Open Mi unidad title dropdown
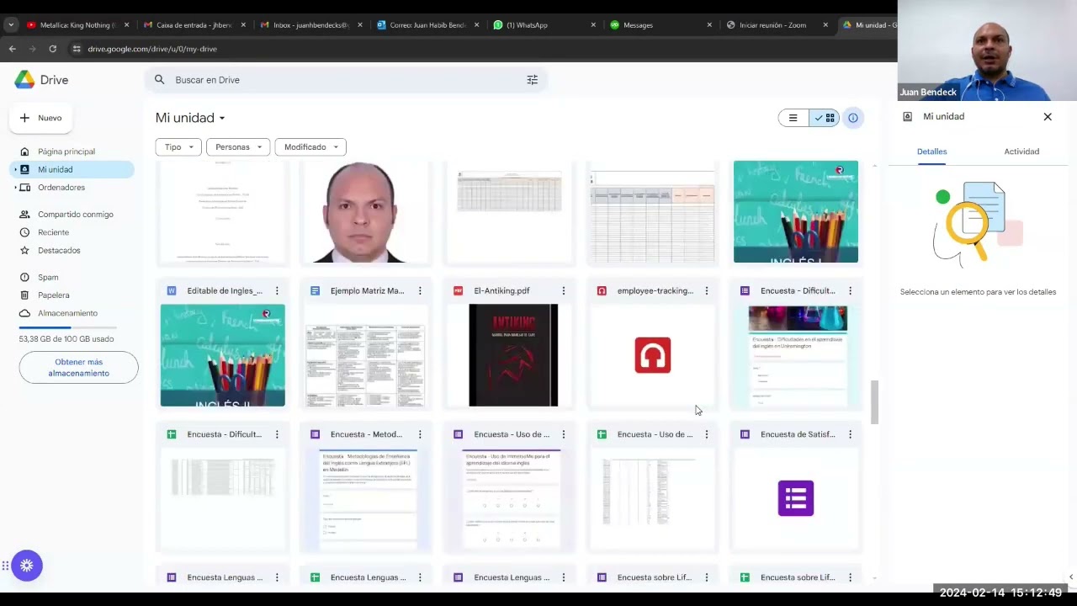Image resolution: width=1077 pixels, height=606 pixels. [x=190, y=118]
